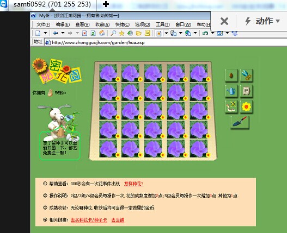Open the search magnifier tool

[x=113, y=33]
